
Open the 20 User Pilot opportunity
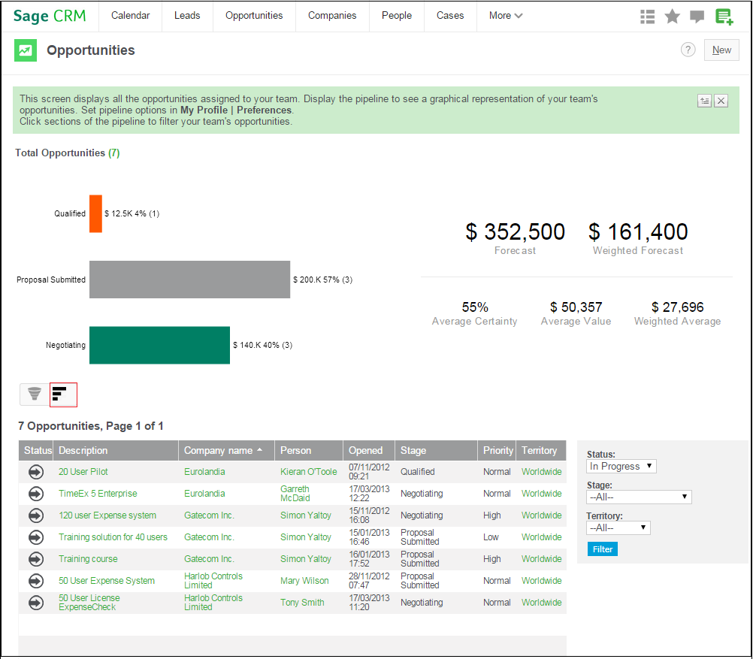83,472
